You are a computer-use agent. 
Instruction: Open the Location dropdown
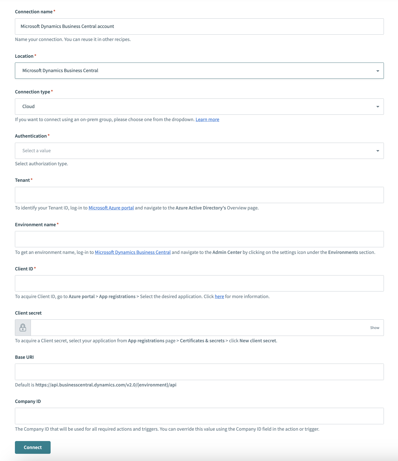(199, 71)
